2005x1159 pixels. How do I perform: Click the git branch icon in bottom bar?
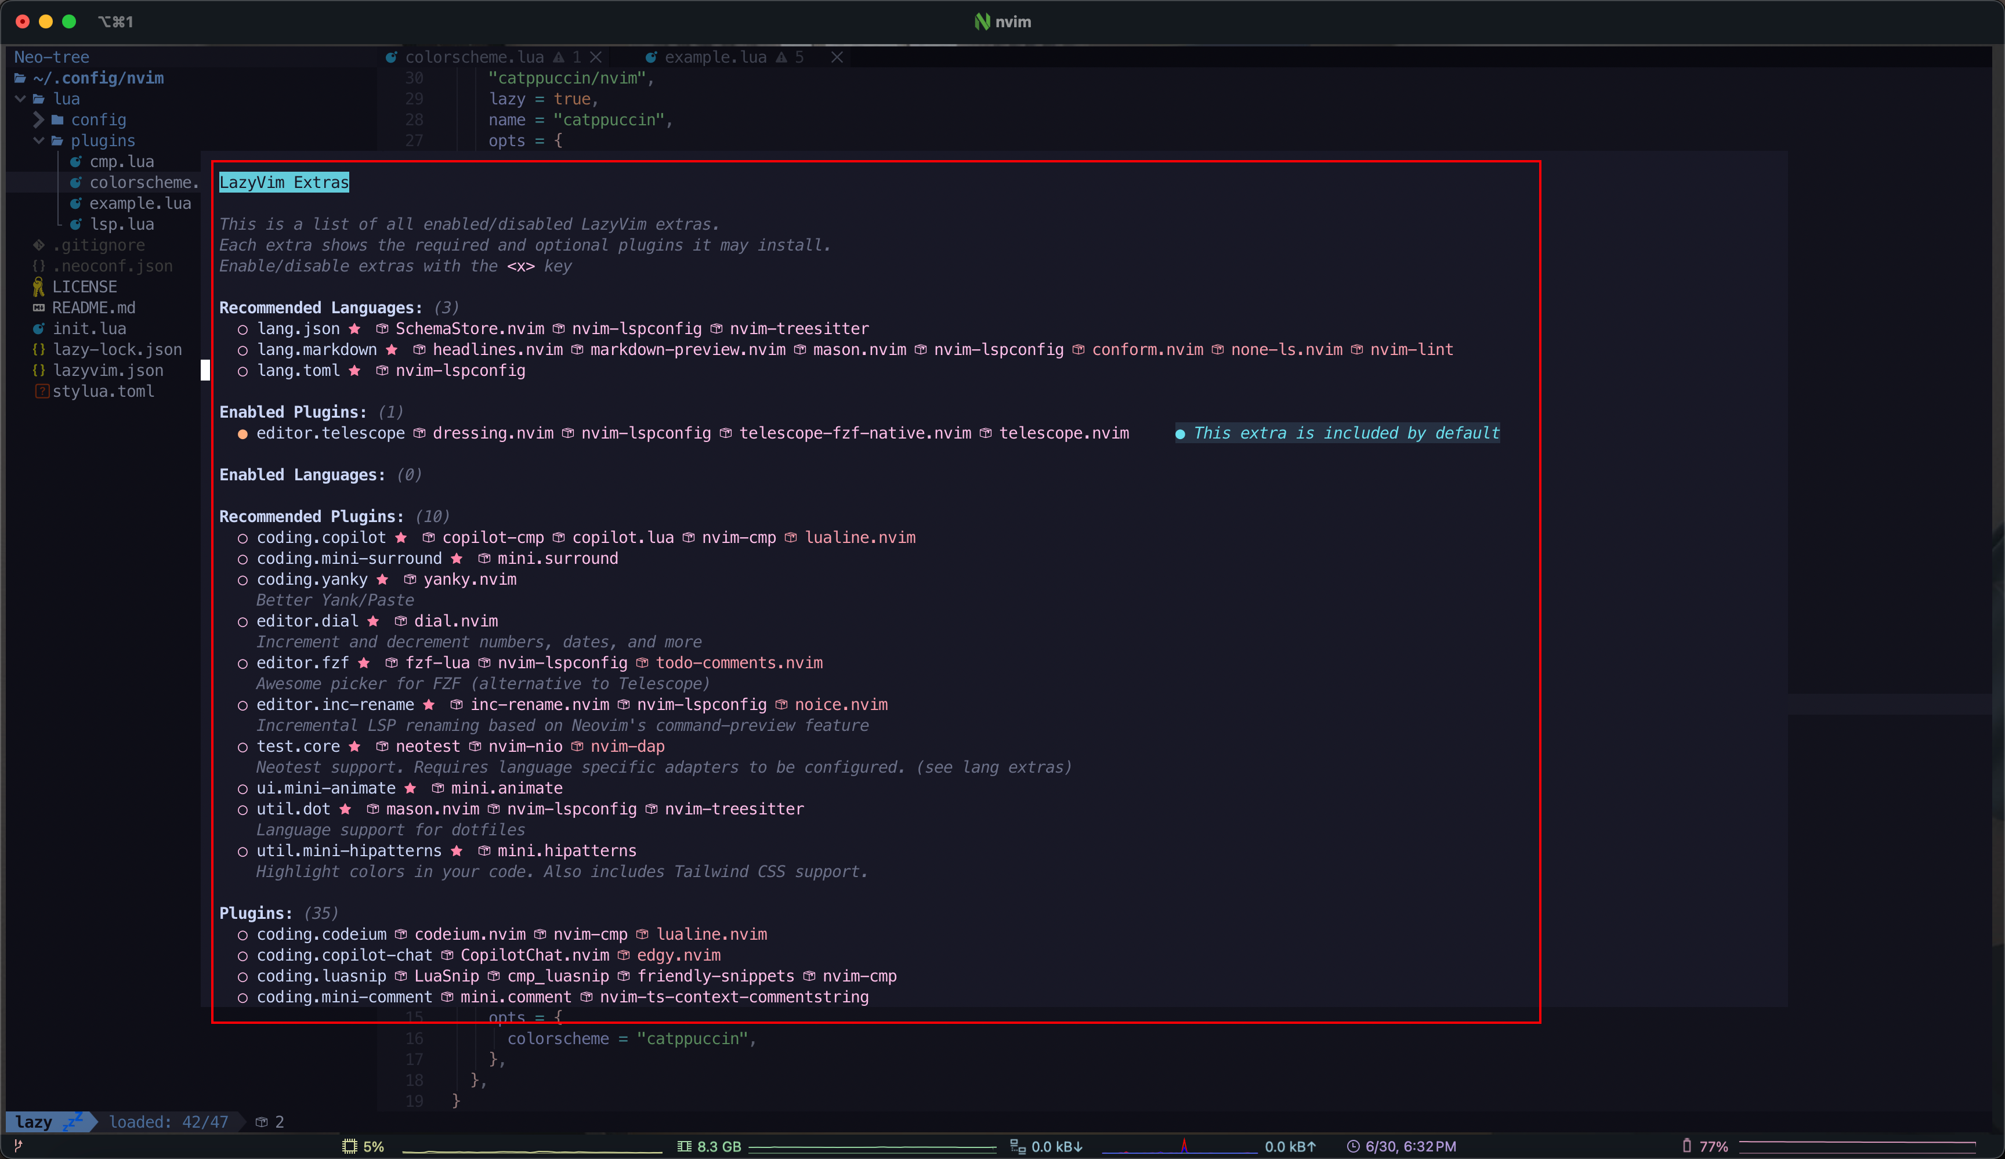point(19,1146)
